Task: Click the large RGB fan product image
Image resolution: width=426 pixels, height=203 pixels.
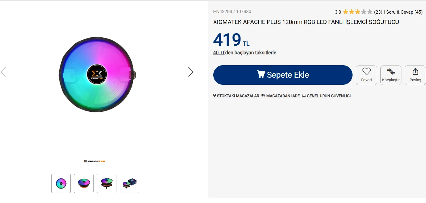Action: point(97,74)
